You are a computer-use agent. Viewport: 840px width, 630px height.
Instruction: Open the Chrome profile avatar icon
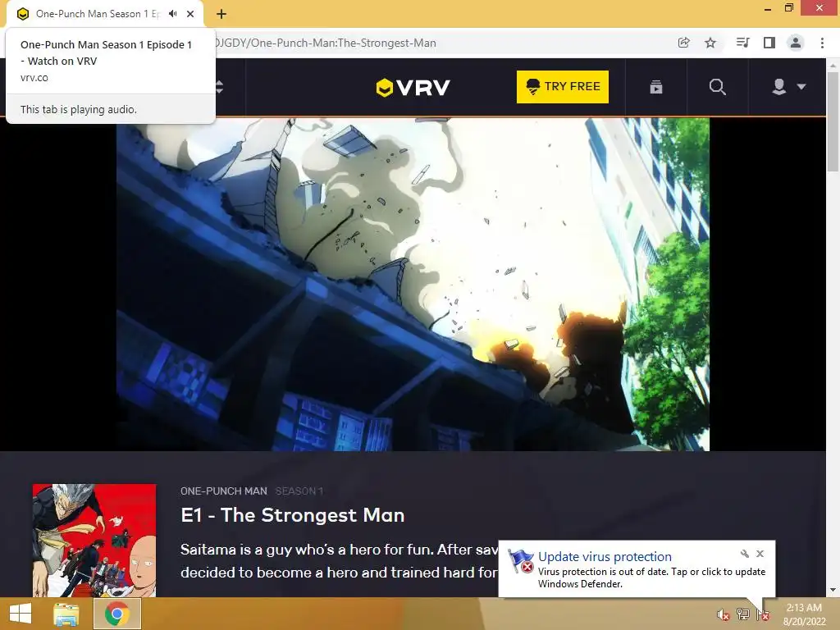(x=796, y=43)
